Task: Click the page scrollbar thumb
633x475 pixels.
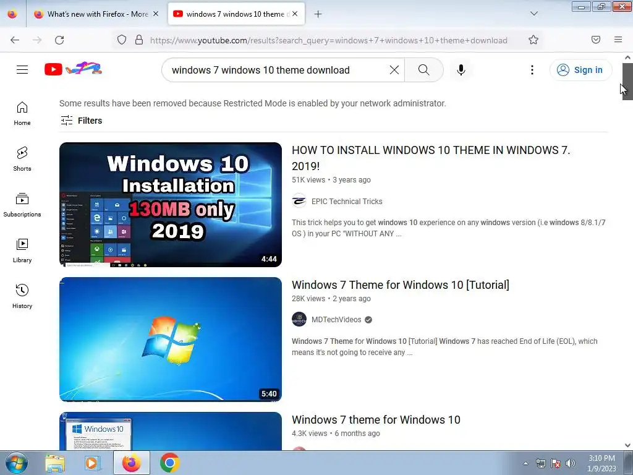Action: click(x=627, y=82)
